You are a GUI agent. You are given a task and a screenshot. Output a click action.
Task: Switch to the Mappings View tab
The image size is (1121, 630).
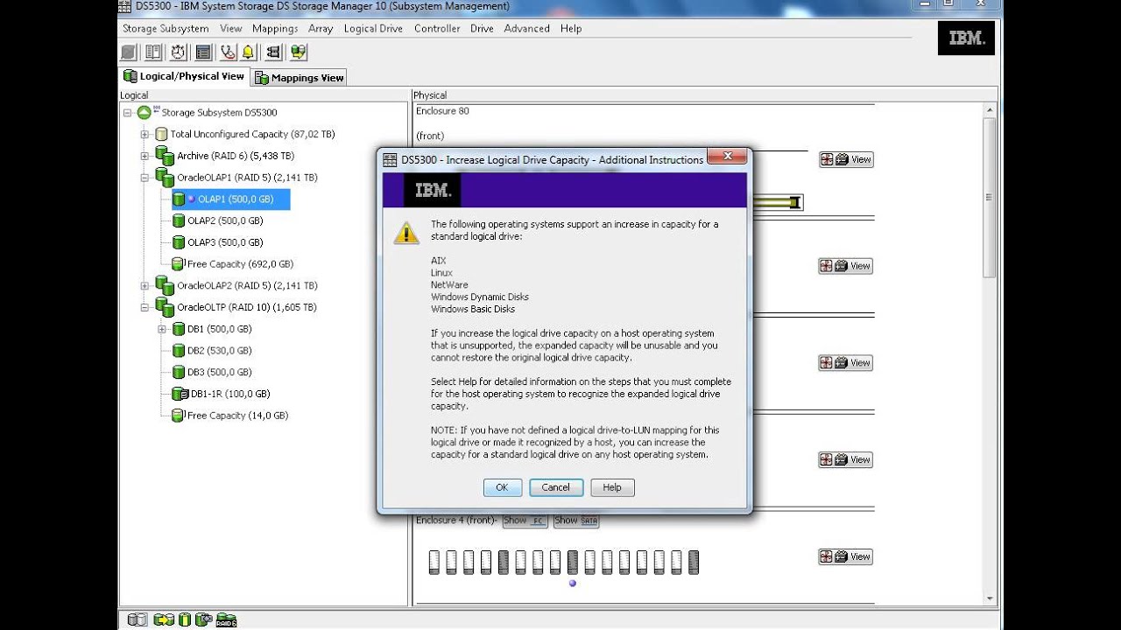pos(300,78)
